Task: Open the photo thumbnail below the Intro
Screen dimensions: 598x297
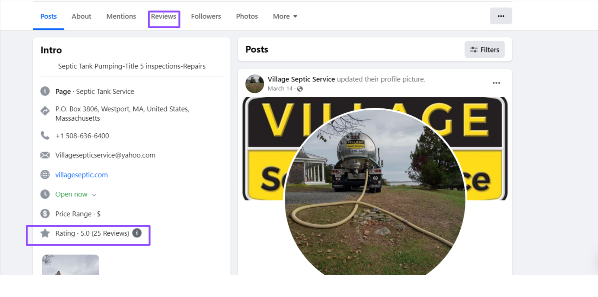Action: tap(71, 265)
